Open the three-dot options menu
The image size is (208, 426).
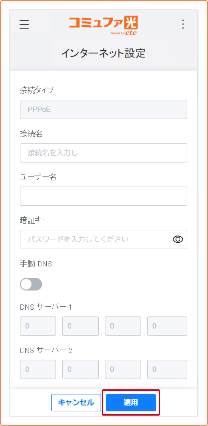point(183,24)
